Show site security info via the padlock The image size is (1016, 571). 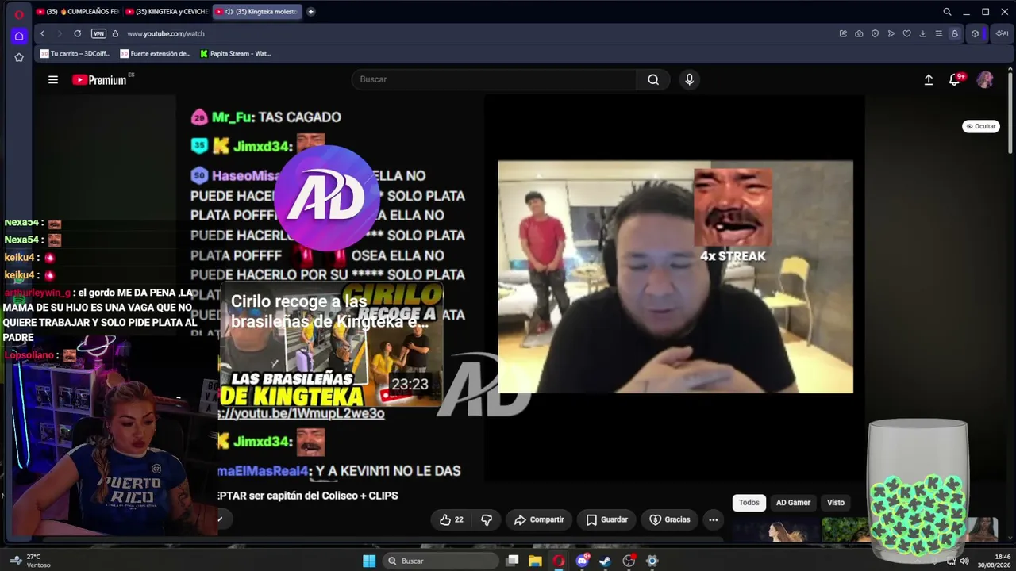(115, 33)
